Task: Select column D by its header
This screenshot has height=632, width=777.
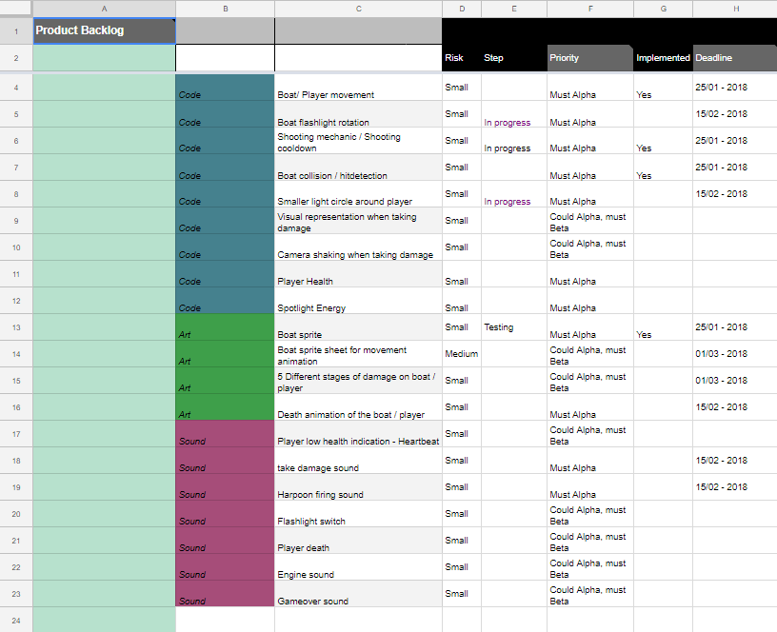Action: 461,9
